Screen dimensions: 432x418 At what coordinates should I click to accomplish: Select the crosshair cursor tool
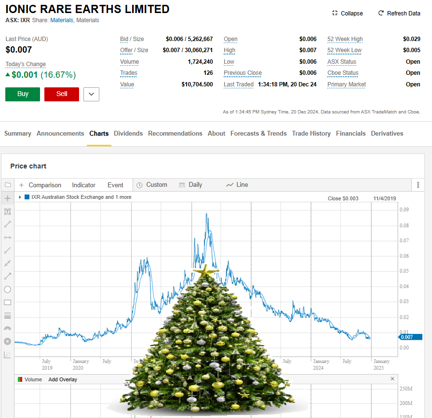(x=8, y=198)
